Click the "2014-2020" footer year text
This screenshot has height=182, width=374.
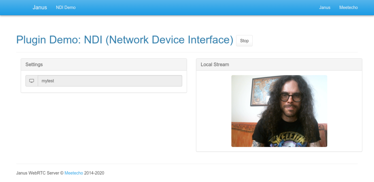point(94,173)
